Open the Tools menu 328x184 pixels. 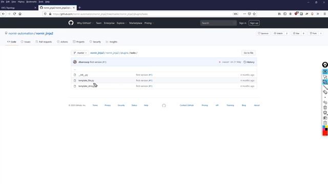41,2
